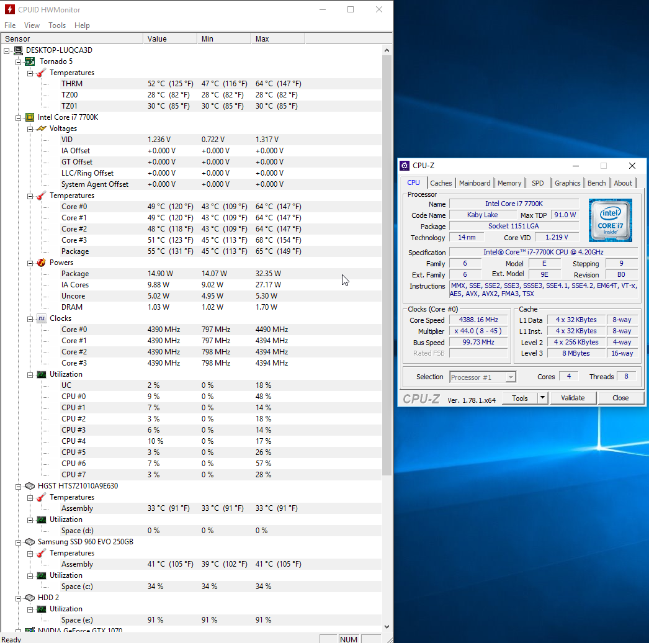
Task: Click the Voltages lightning icon
Action: coord(42,128)
